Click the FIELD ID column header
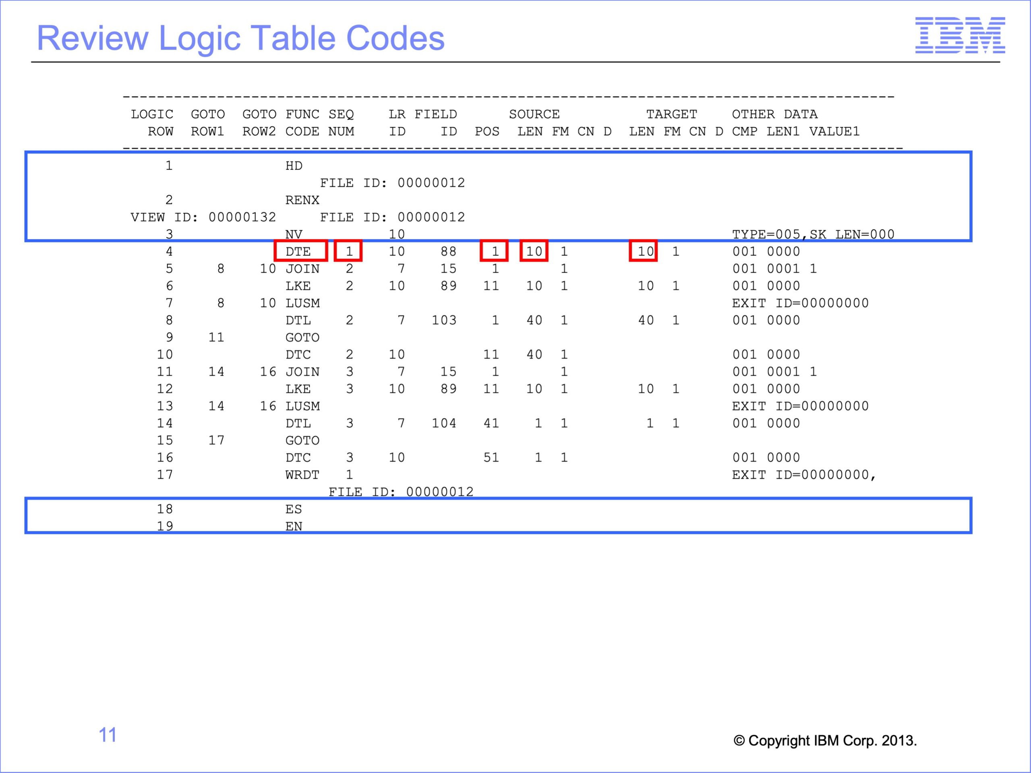Viewport: 1031px width, 773px height. 436,123
